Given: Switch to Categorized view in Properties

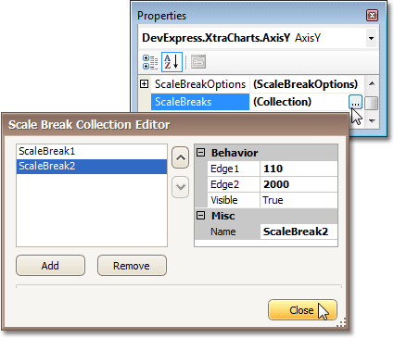Looking at the screenshot, I should coord(150,62).
